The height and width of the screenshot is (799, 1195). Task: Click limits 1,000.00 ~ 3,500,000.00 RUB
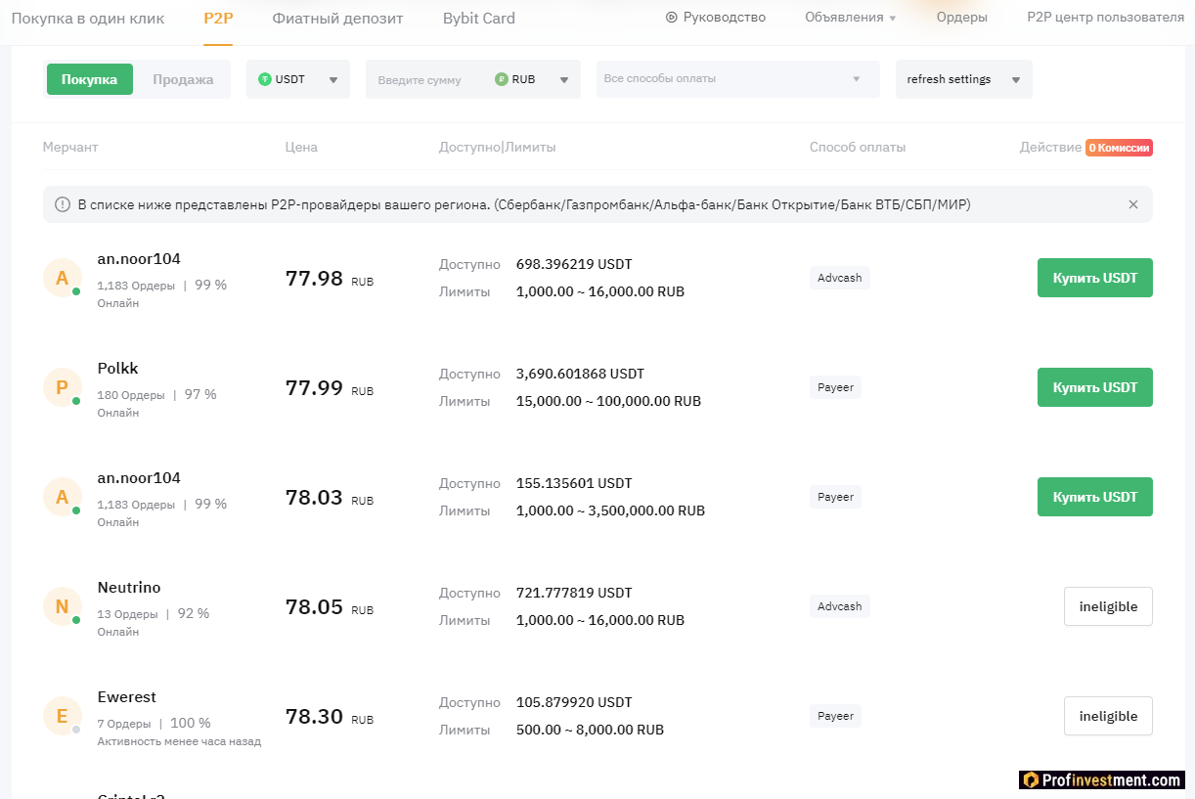pos(610,510)
